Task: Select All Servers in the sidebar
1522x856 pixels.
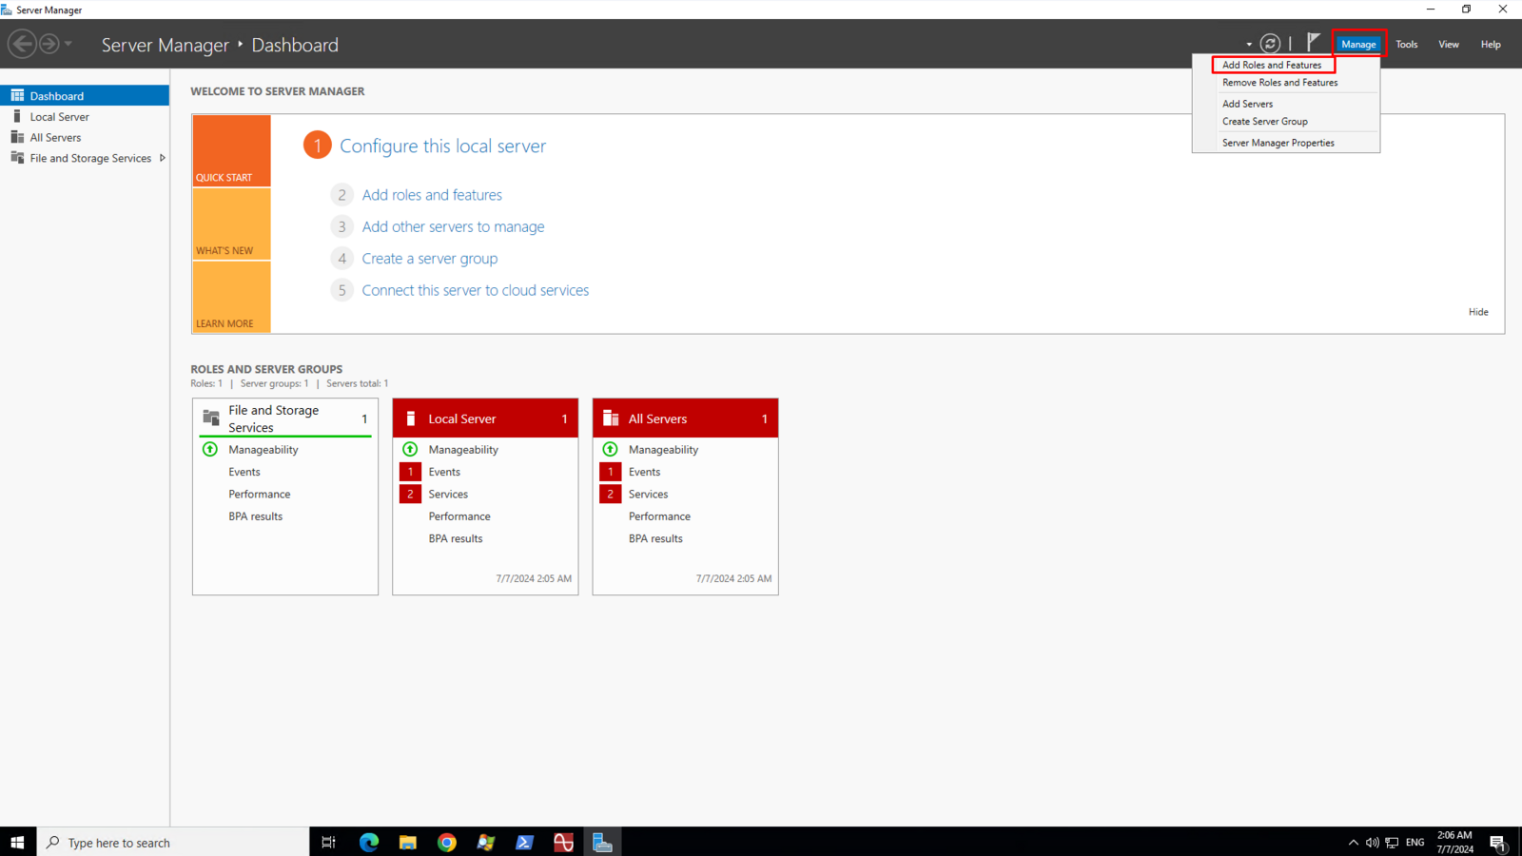Action: pos(55,138)
